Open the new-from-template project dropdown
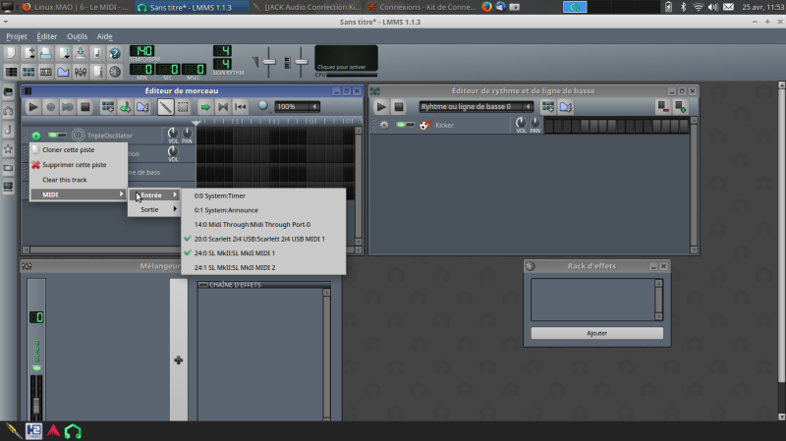The image size is (786, 441). point(28,53)
